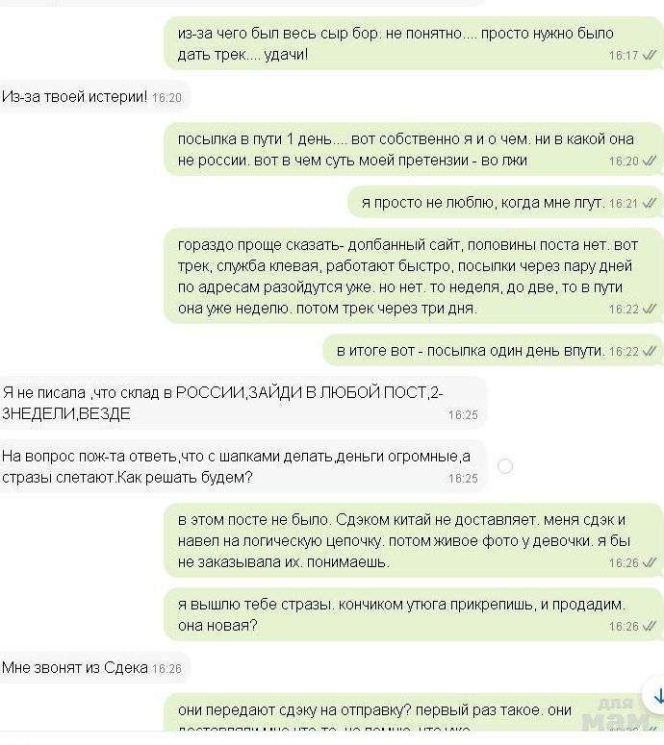Select the message about шапками via circle
Screen dimensions: 664x745
point(505,466)
